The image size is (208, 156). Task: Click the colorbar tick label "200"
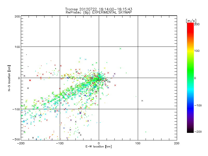point(197,24)
